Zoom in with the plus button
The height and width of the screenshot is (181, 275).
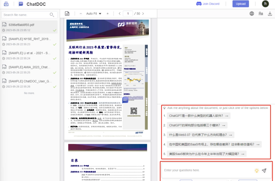108,13
